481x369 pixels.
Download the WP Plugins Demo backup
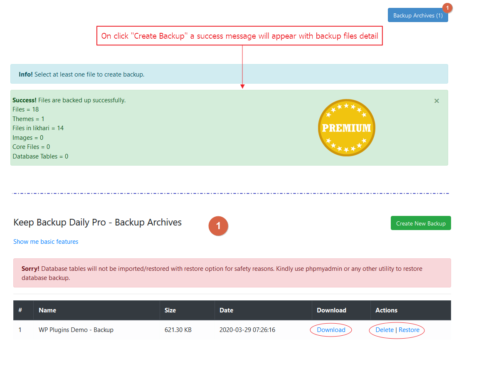pos(331,330)
